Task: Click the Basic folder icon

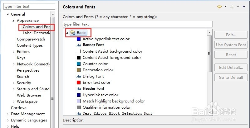Action: coord(73,33)
